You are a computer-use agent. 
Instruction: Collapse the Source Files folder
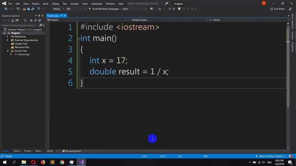coord(7,51)
